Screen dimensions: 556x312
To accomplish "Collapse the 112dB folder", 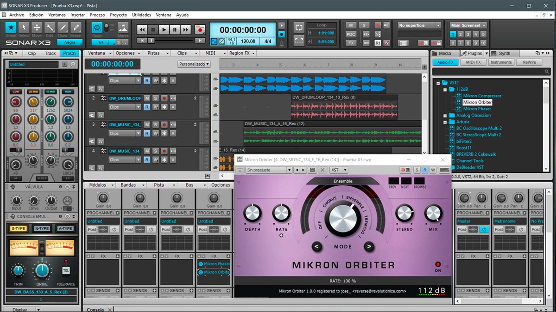I will pos(445,89).
